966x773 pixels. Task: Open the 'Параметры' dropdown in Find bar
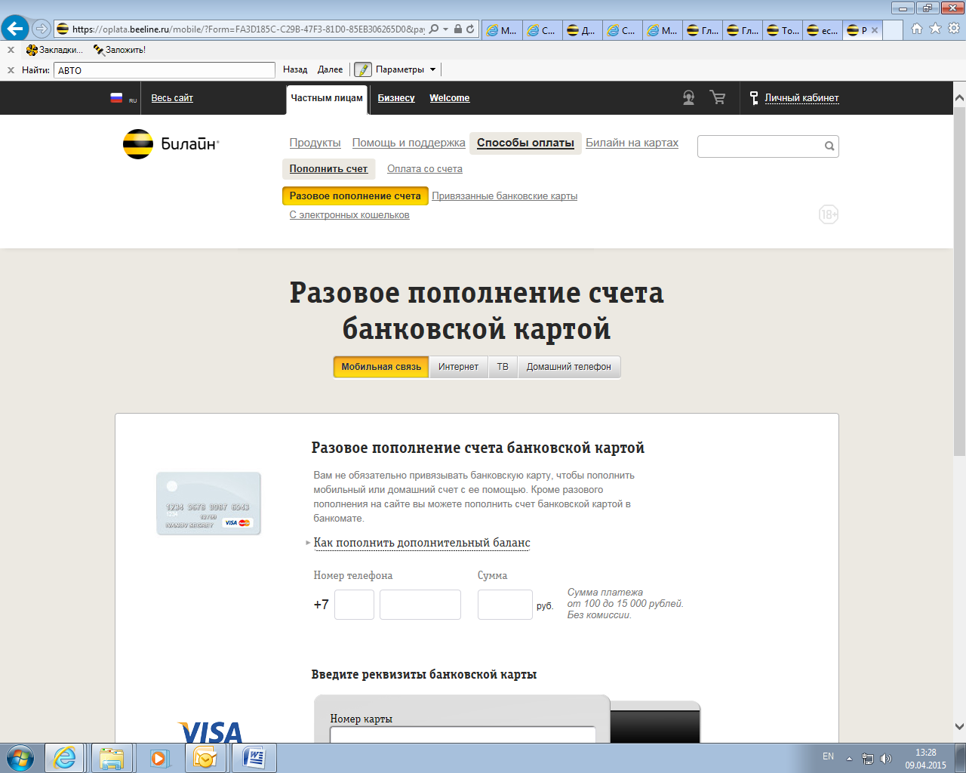(x=406, y=69)
